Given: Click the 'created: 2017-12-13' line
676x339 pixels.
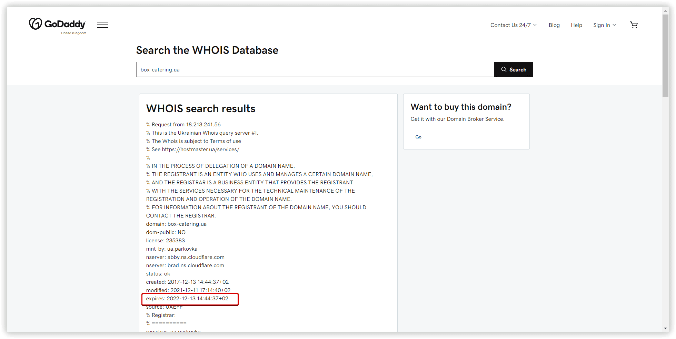Looking at the screenshot, I should pyautogui.click(x=187, y=282).
